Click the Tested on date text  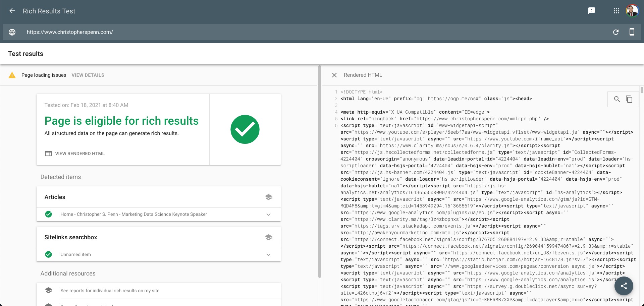87,105
